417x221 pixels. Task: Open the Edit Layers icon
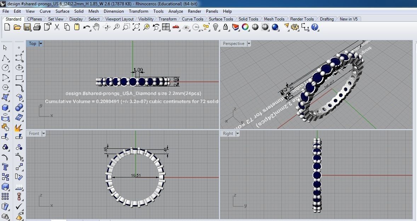pos(235,27)
